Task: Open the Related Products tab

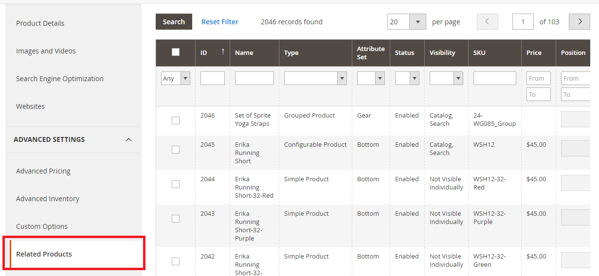Action: tap(44, 254)
